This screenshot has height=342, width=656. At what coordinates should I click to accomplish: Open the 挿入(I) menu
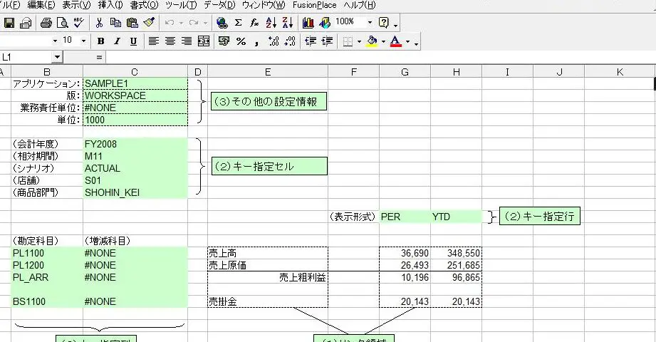pyautogui.click(x=110, y=5)
